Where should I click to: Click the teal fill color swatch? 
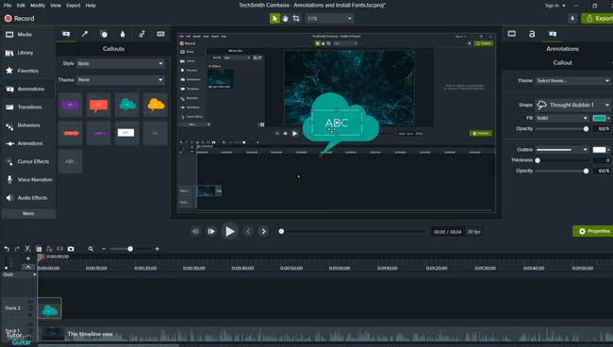[599, 118]
